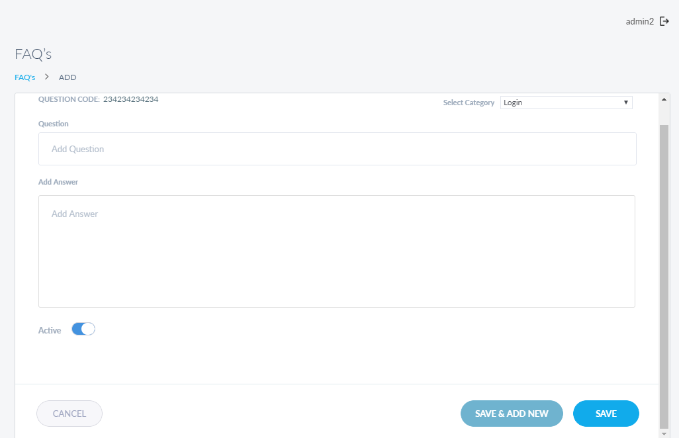Click the Login category dropdown arrow
679x438 pixels.
(x=625, y=103)
